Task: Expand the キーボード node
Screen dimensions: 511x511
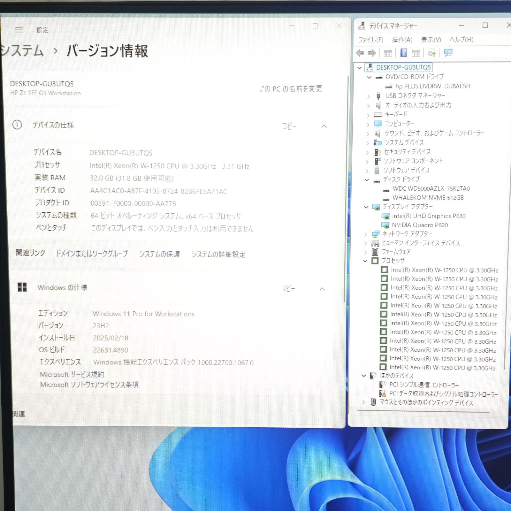Action: 368,115
